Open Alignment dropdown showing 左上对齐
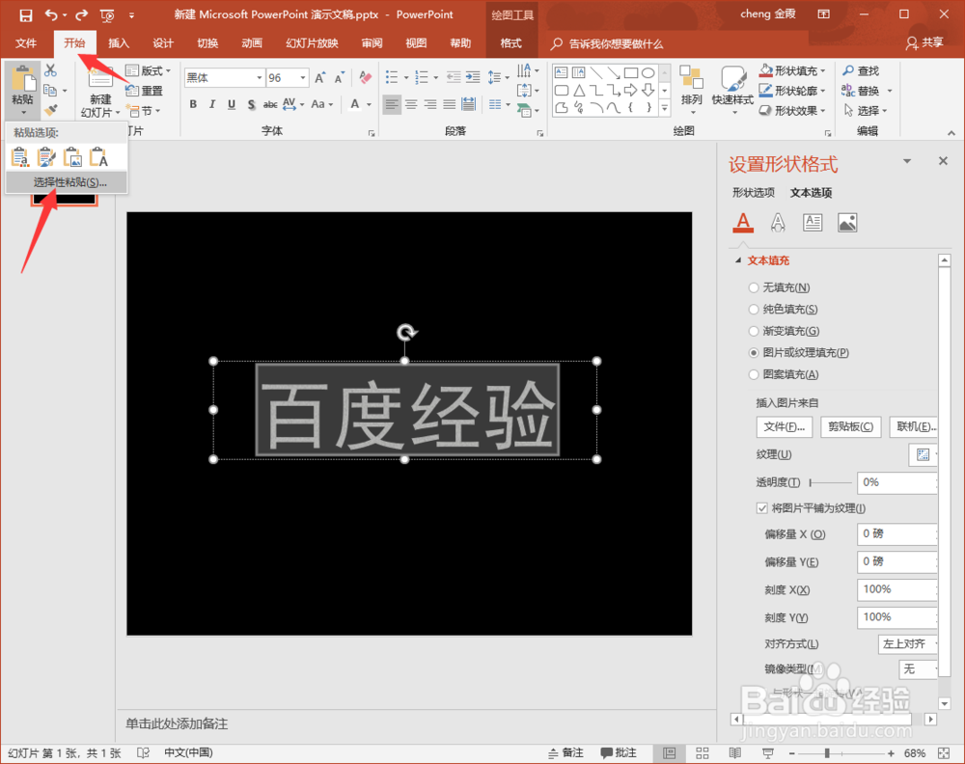965x764 pixels. (908, 644)
